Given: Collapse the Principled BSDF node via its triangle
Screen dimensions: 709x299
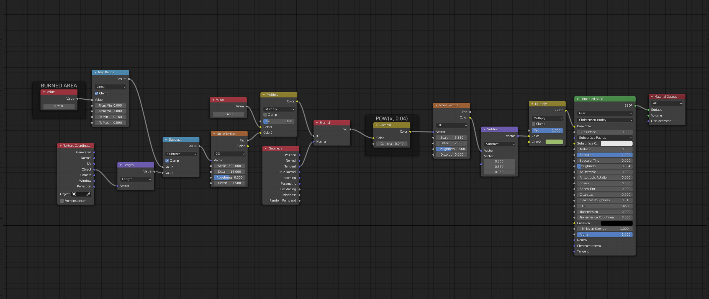Looking at the screenshot, I should point(577,99).
